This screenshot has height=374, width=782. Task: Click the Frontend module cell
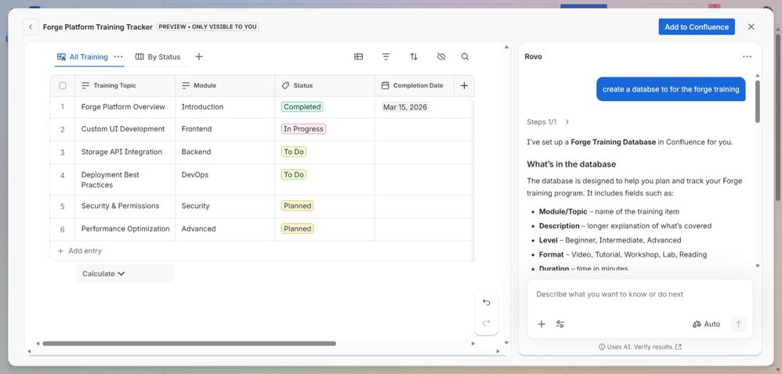[x=225, y=129]
